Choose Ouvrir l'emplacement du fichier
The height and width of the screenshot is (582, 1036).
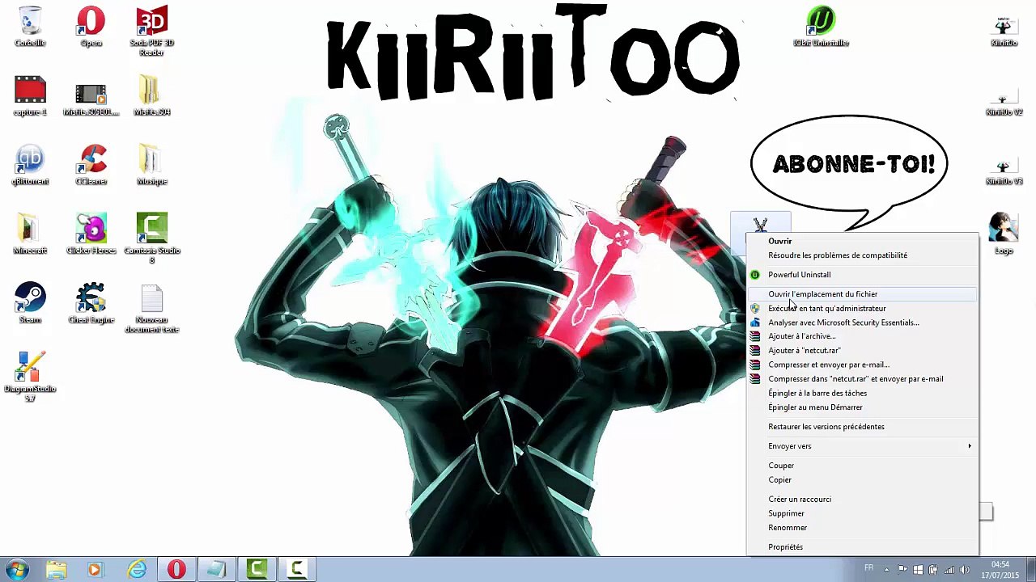click(x=862, y=294)
